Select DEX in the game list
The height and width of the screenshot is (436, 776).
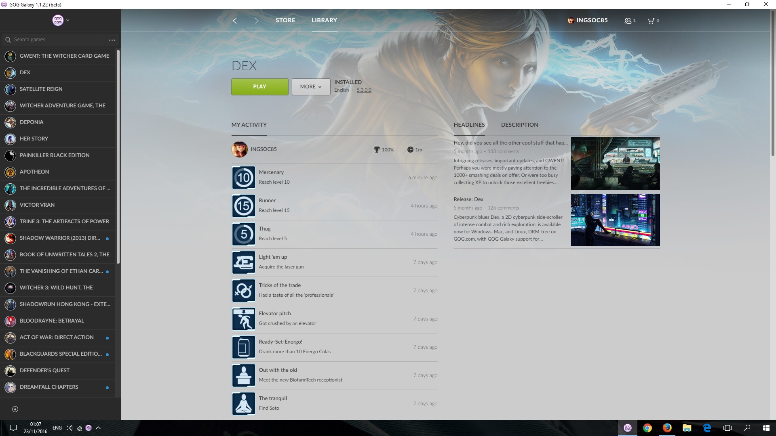(58, 73)
